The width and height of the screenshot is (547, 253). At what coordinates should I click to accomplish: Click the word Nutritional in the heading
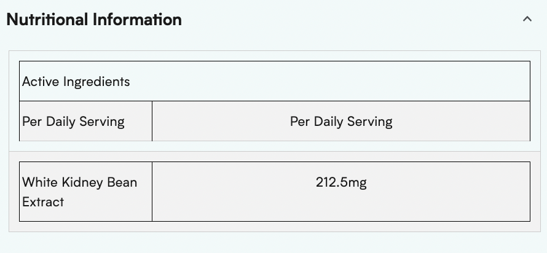[x=47, y=20]
